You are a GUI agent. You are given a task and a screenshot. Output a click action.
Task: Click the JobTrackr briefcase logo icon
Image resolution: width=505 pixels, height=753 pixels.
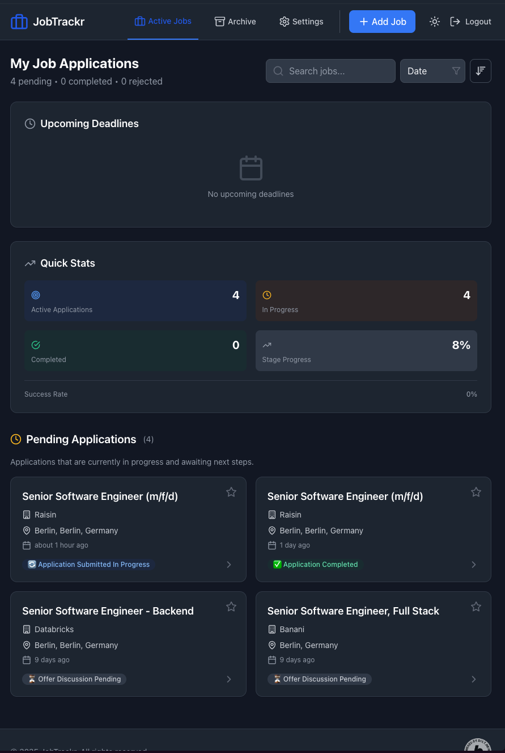[x=19, y=22]
